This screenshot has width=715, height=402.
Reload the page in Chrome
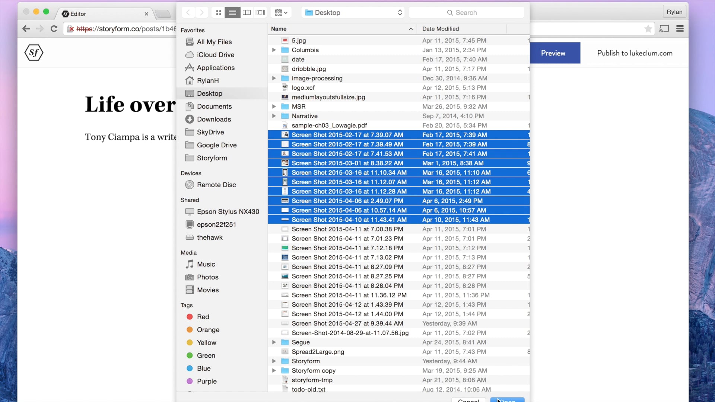[54, 29]
